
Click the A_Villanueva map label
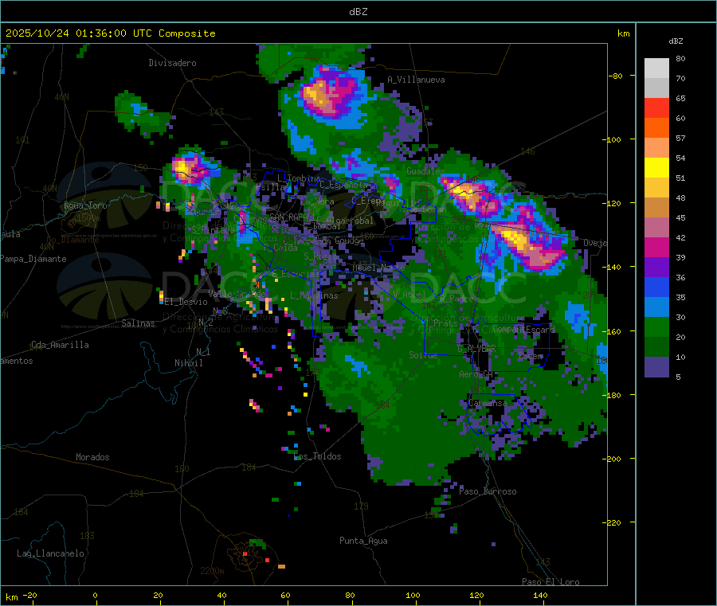tap(416, 80)
